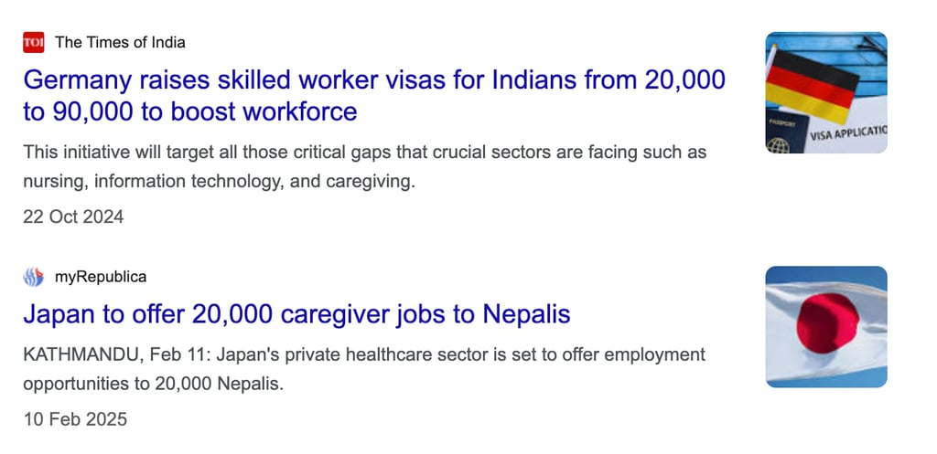Click the 22 Oct 2024 date

73,216
